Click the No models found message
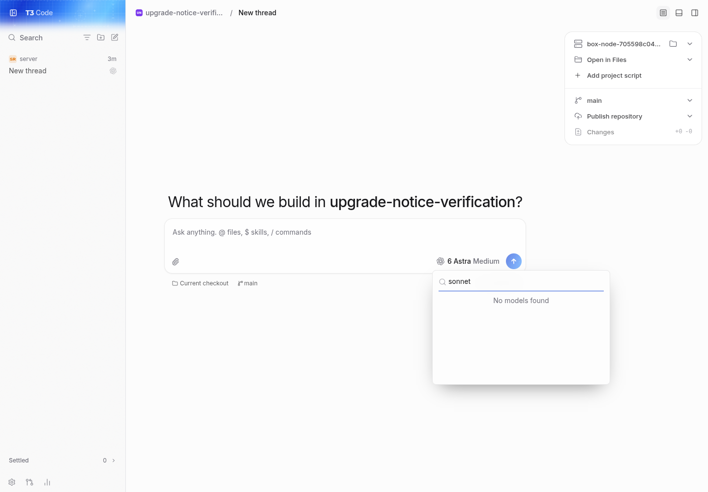The width and height of the screenshot is (708, 492). pos(521,301)
